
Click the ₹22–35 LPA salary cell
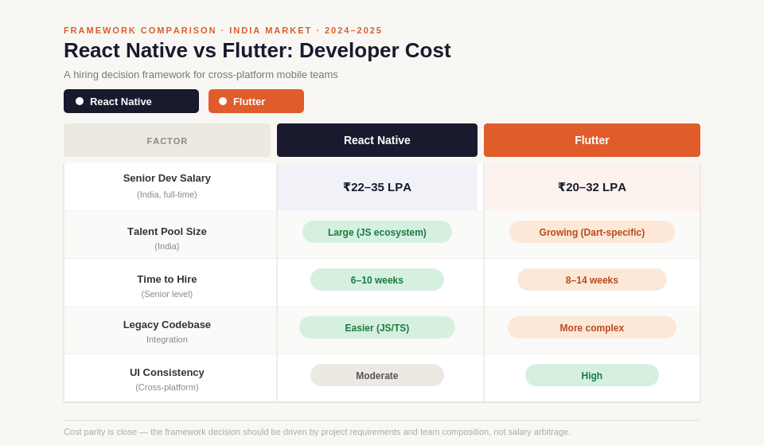(377, 187)
